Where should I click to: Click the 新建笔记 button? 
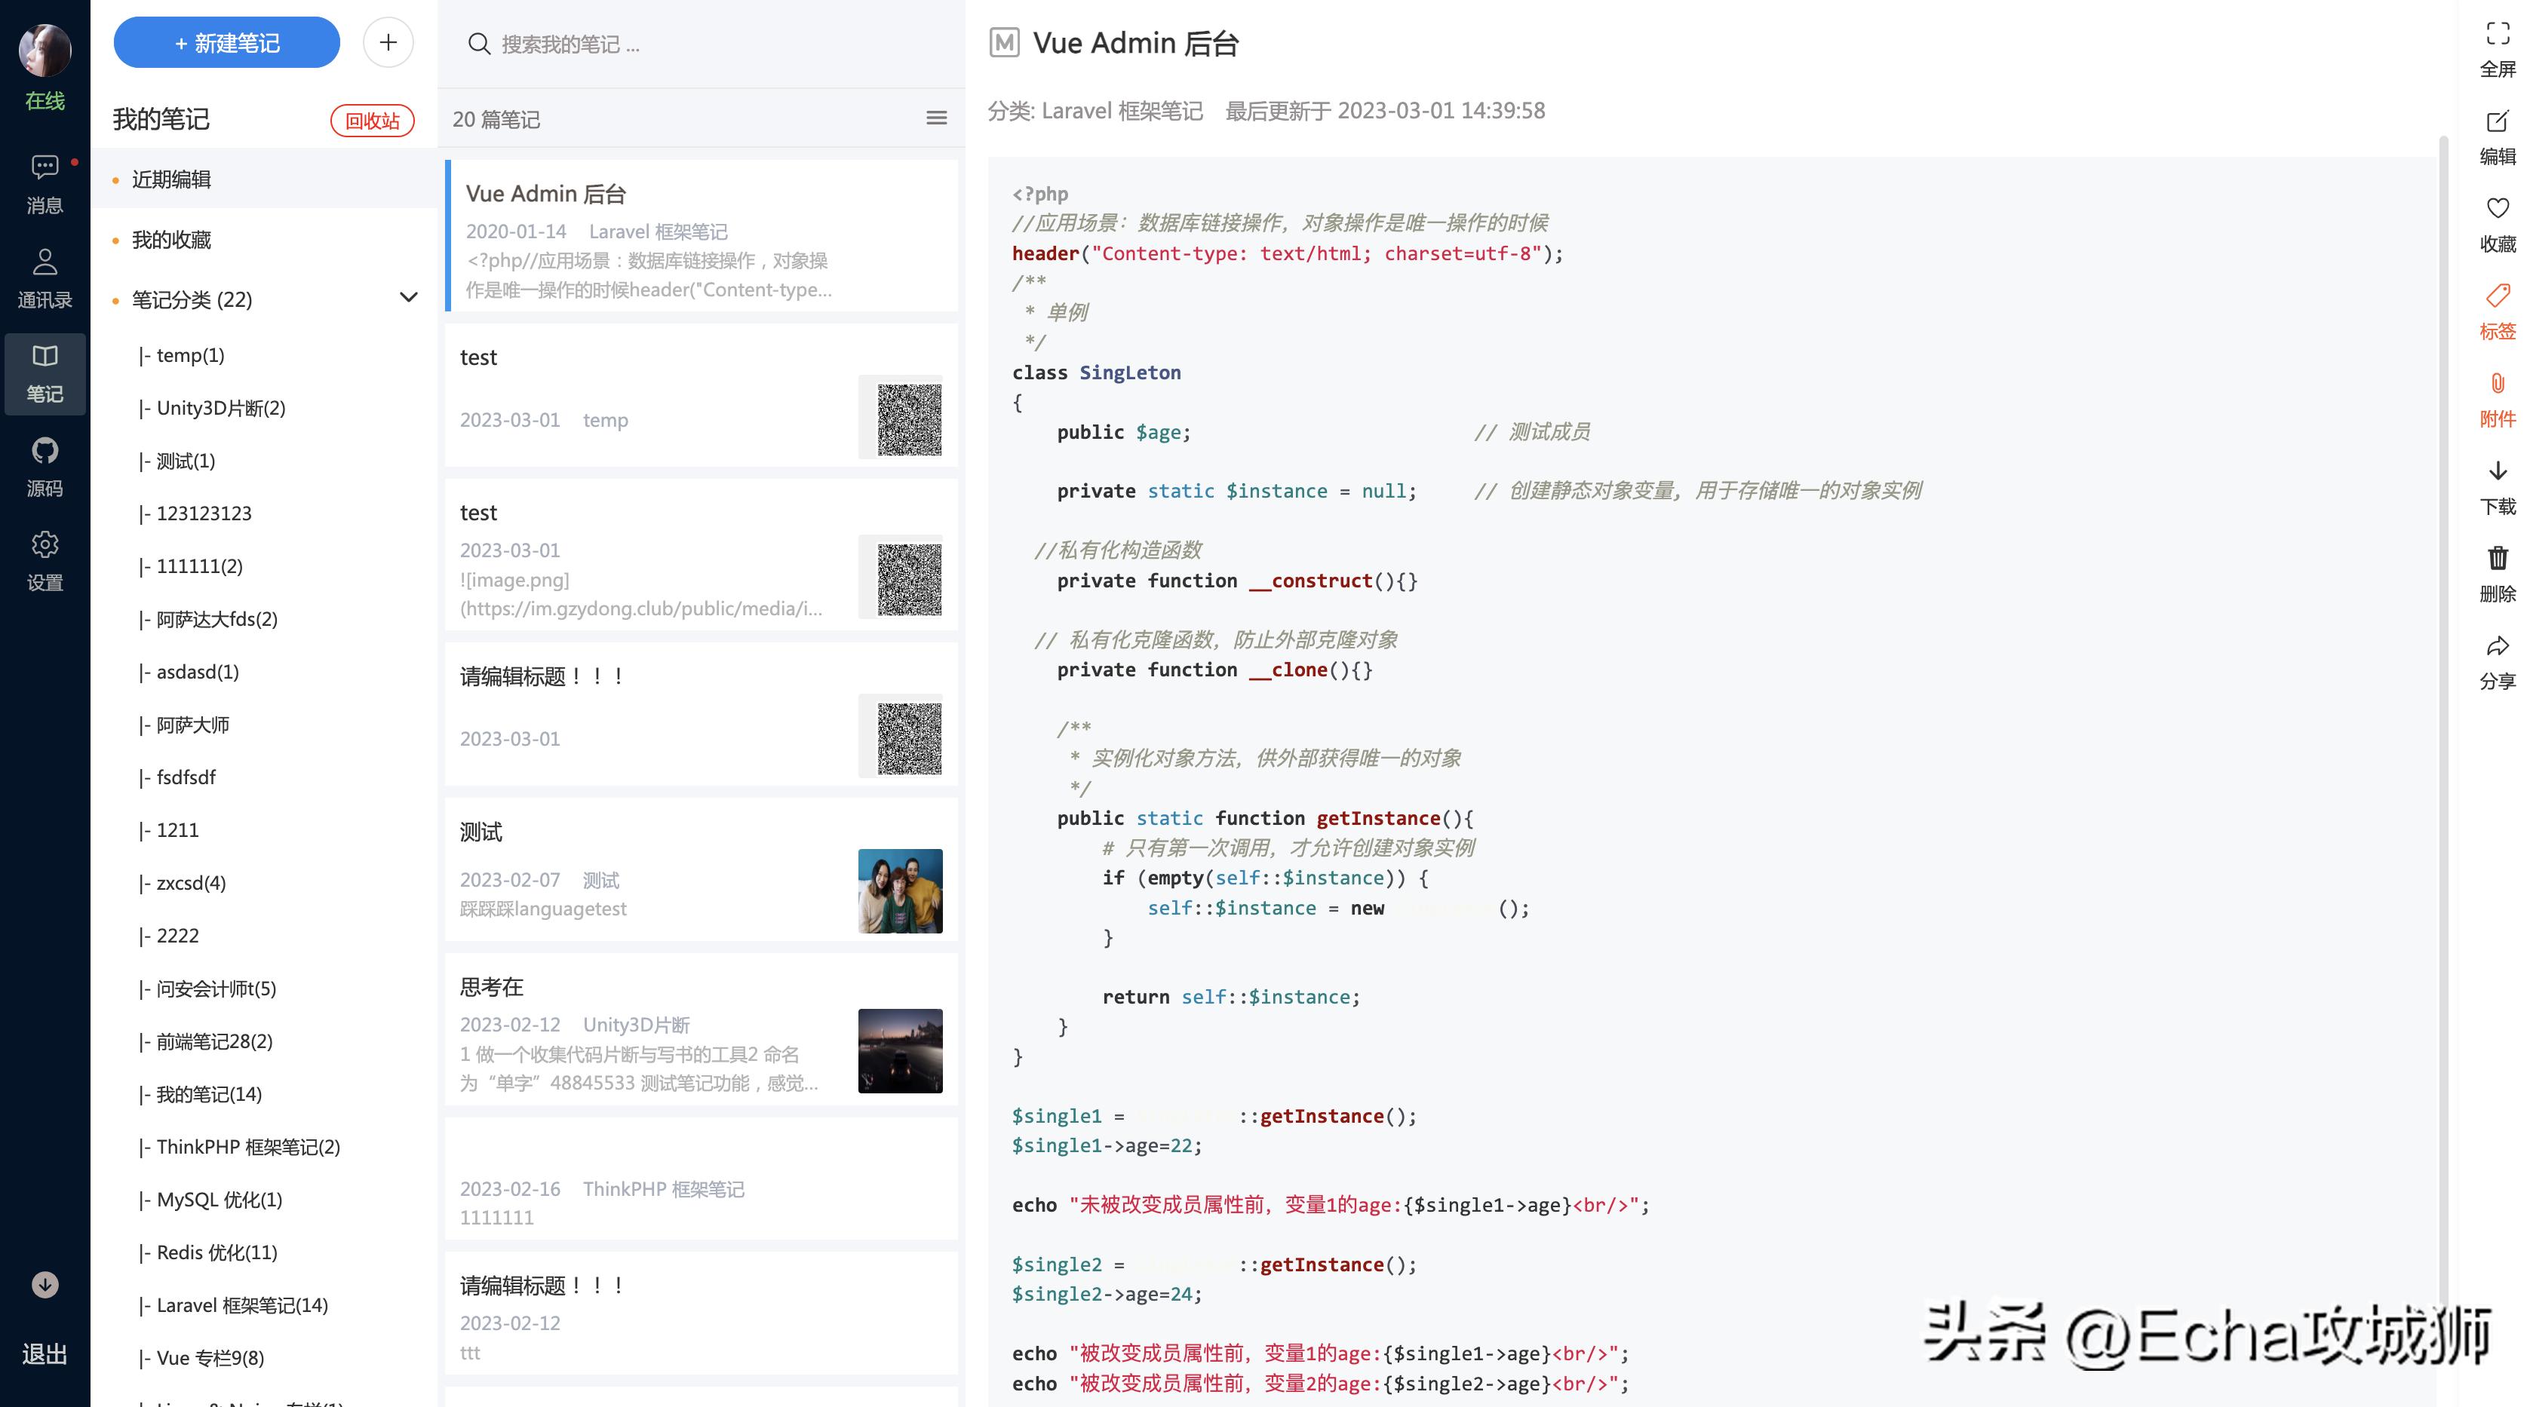(226, 42)
